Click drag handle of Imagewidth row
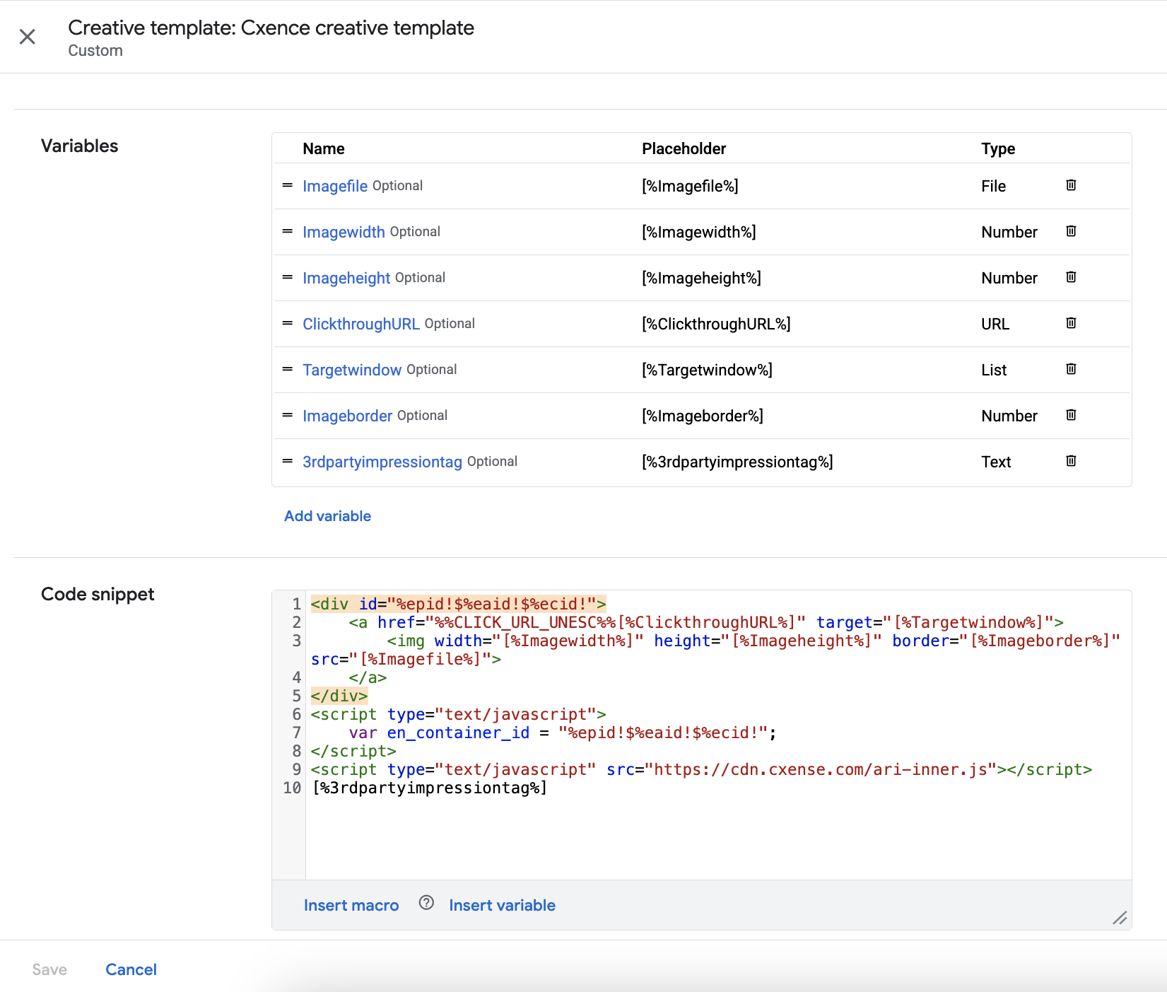The image size is (1167, 992). 287,231
